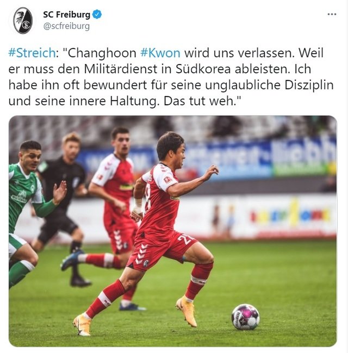Click the word "Changhoon" in tweet text
The width and height of the screenshot is (348, 353).
click(x=102, y=53)
